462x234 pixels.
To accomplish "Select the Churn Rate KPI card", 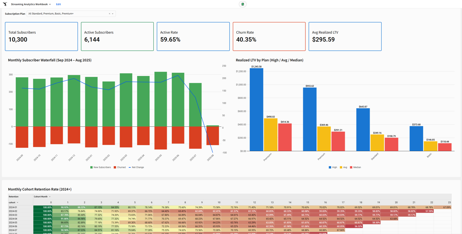I will pyautogui.click(x=269, y=36).
